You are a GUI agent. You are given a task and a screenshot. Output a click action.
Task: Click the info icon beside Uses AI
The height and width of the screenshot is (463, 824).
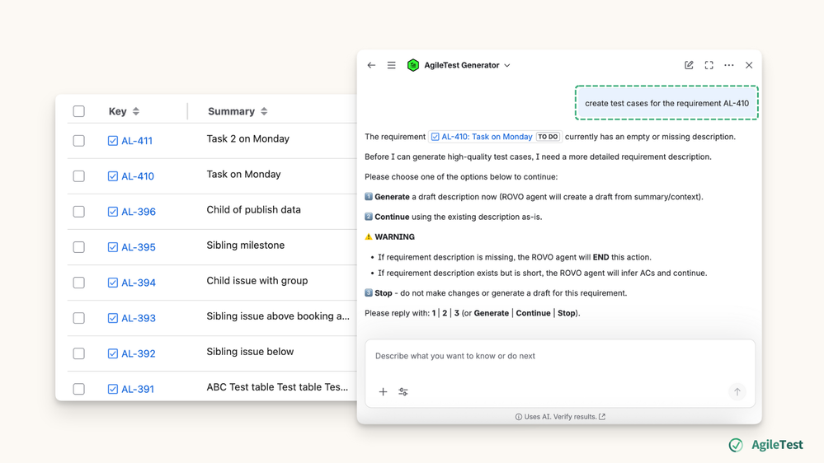click(x=519, y=417)
